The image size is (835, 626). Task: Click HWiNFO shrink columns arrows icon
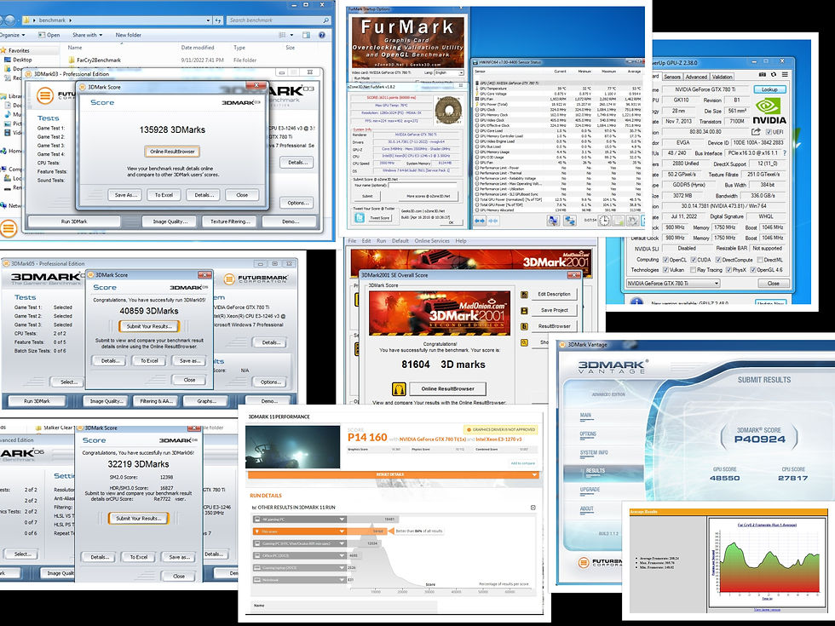coord(493,221)
